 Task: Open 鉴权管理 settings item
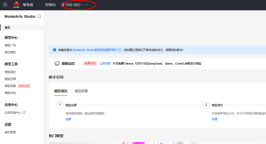(10, 132)
